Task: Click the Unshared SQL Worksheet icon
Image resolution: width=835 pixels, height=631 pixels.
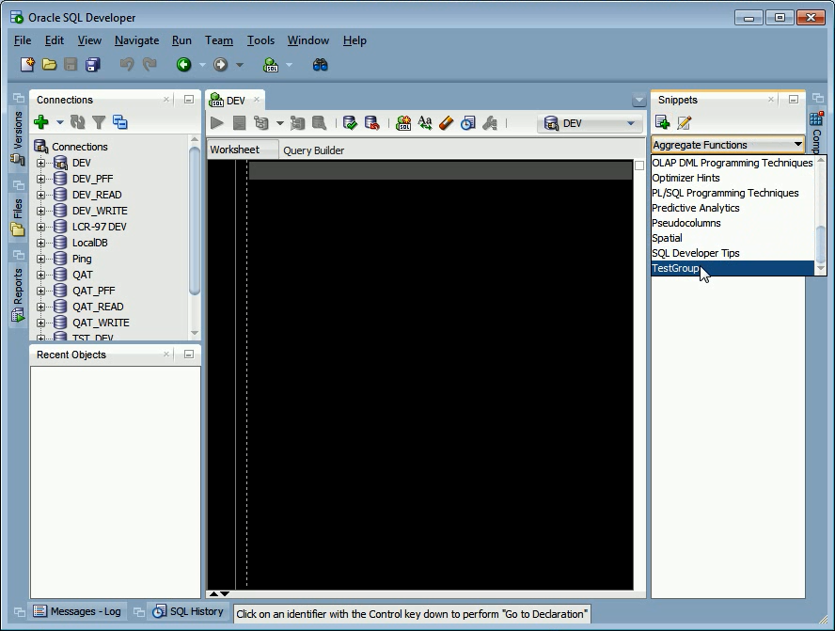Action: (x=403, y=123)
